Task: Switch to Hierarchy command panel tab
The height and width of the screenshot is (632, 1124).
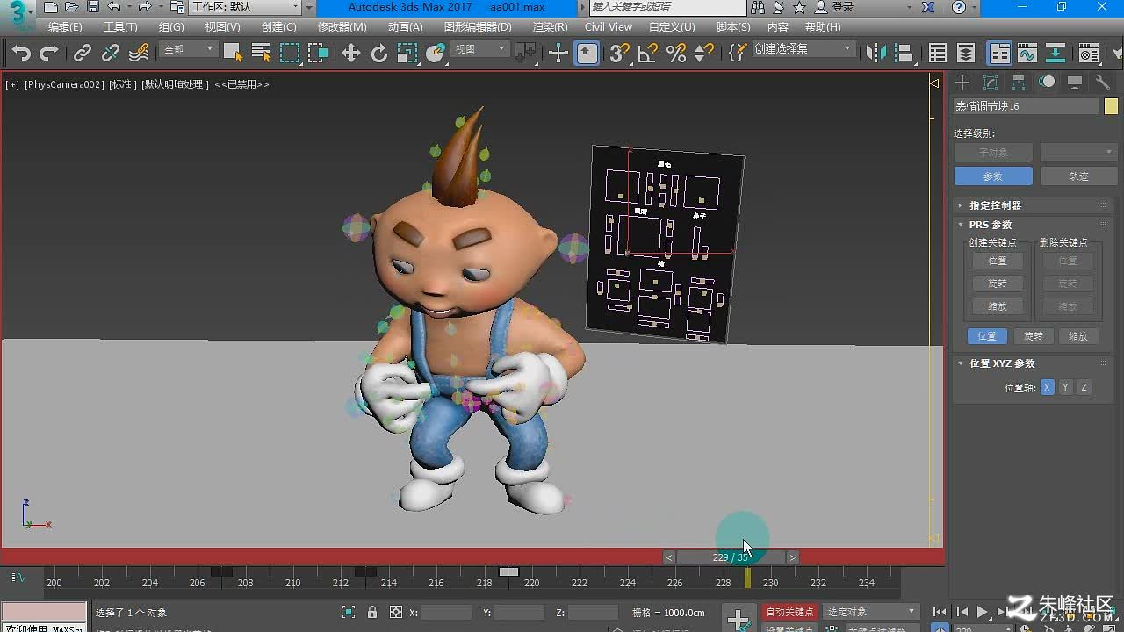Action: [x=1019, y=83]
